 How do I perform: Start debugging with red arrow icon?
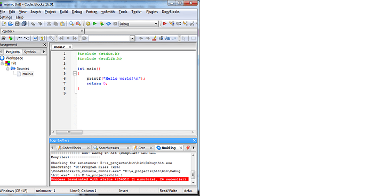pos(165,24)
